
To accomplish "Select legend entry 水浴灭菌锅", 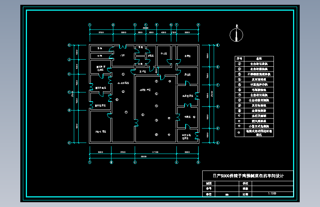I will (259, 116).
